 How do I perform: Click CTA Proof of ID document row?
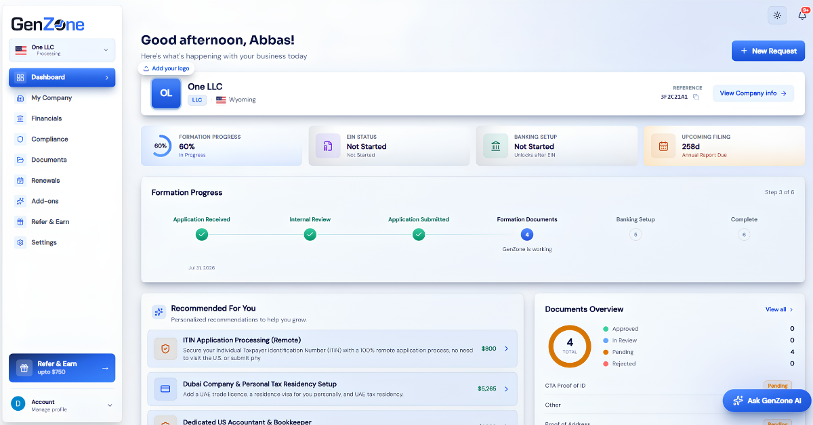pyautogui.click(x=669, y=386)
